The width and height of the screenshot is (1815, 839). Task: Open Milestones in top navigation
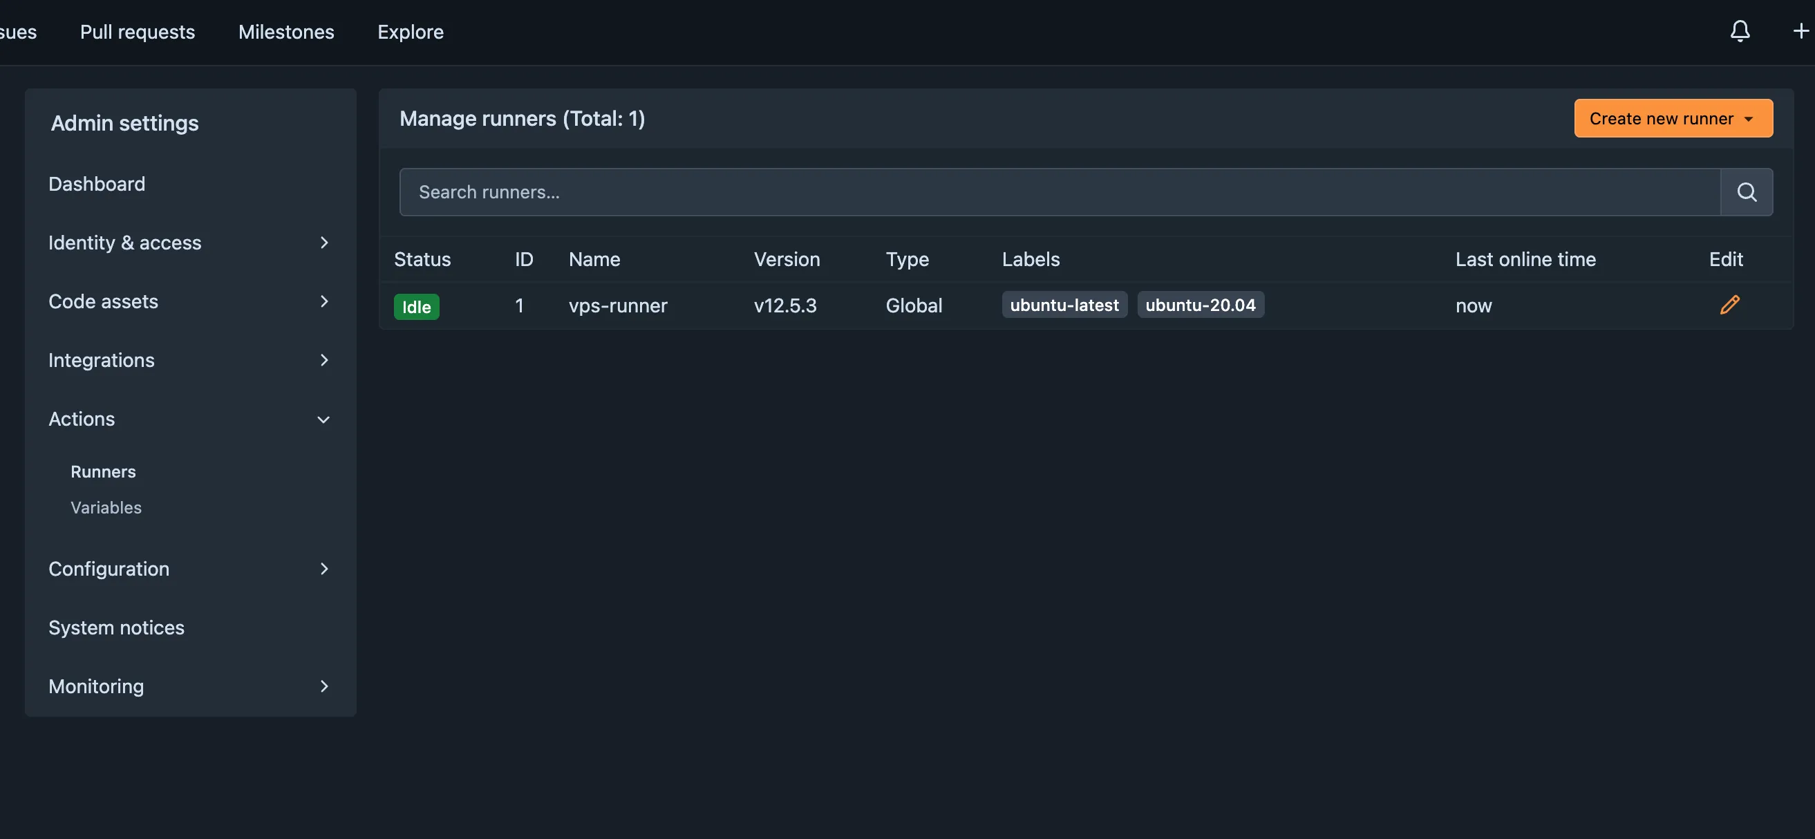(286, 32)
